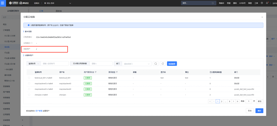Select 概览 in the sidebar
Viewport: 277px width, 126px height.
click(5, 24)
